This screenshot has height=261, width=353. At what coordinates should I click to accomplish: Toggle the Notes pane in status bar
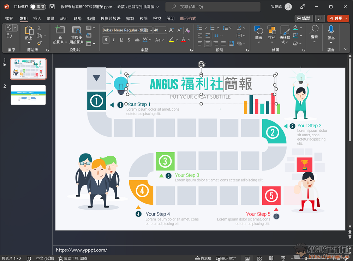[203, 258]
